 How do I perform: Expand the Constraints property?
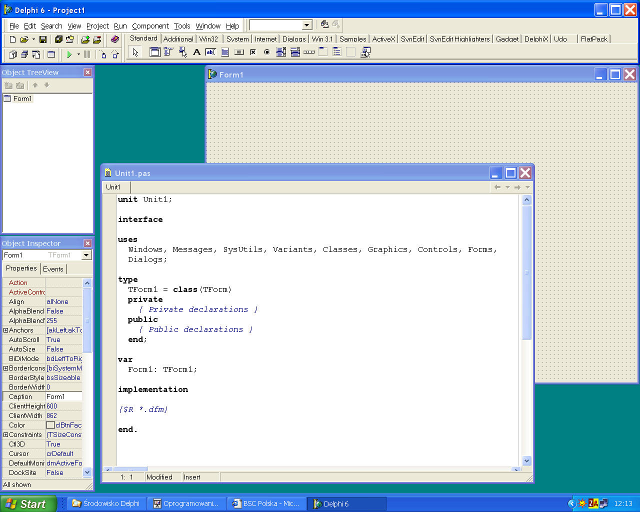click(x=5, y=434)
